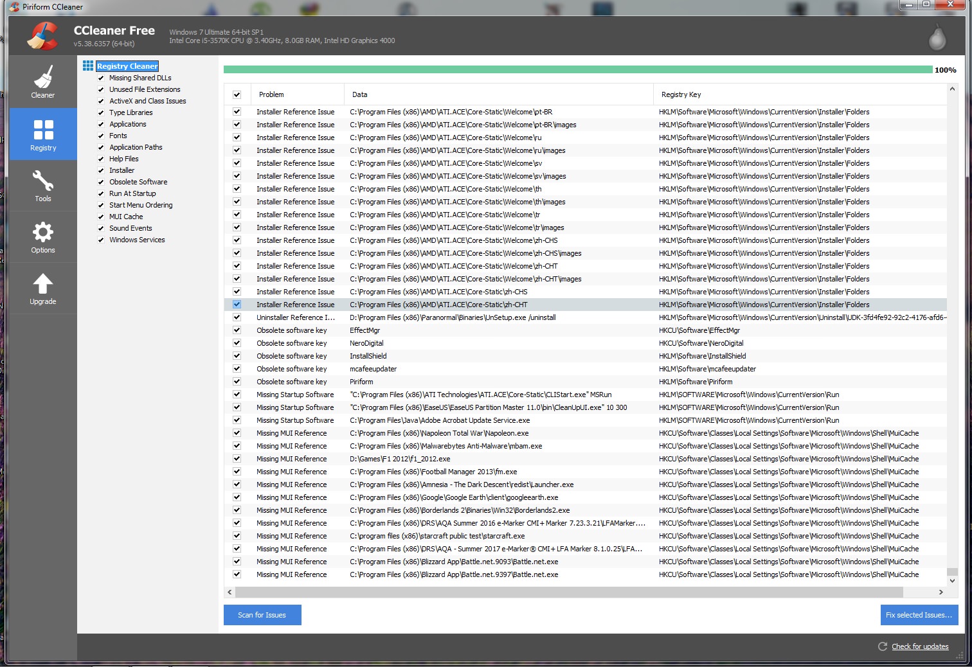The image size is (972, 667).
Task: Click Scan for Issues button
Action: pyautogui.click(x=262, y=615)
